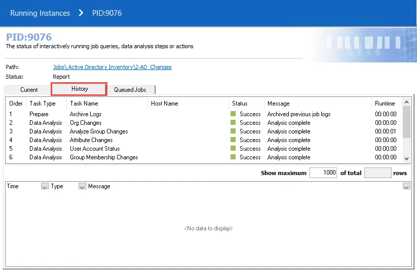Viewport: 417px width, 273px height.
Task: Open the Time column filter dropdown
Action: [45, 186]
